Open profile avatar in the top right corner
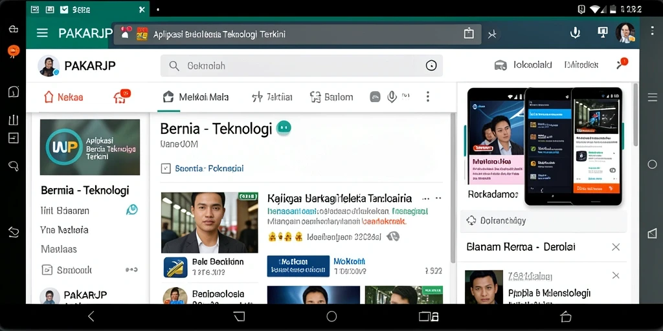Image resolution: width=663 pixels, height=331 pixels. click(x=625, y=33)
